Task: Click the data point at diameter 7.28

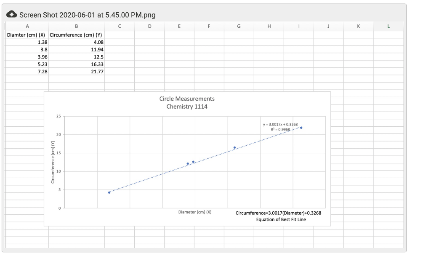Action: click(300, 128)
